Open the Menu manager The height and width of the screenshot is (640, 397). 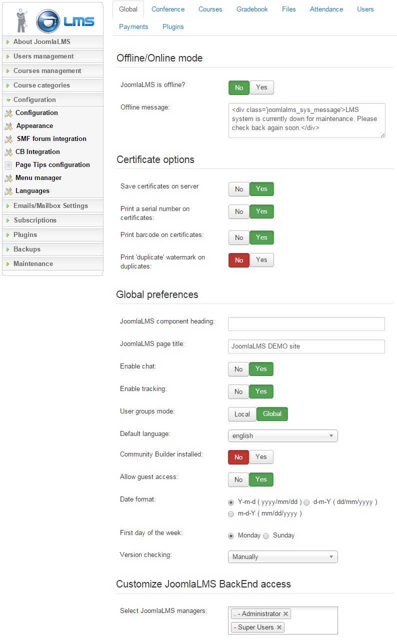tap(38, 178)
